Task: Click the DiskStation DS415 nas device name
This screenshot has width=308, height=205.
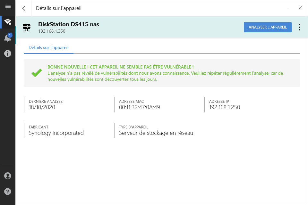Action: pyautogui.click(x=69, y=24)
